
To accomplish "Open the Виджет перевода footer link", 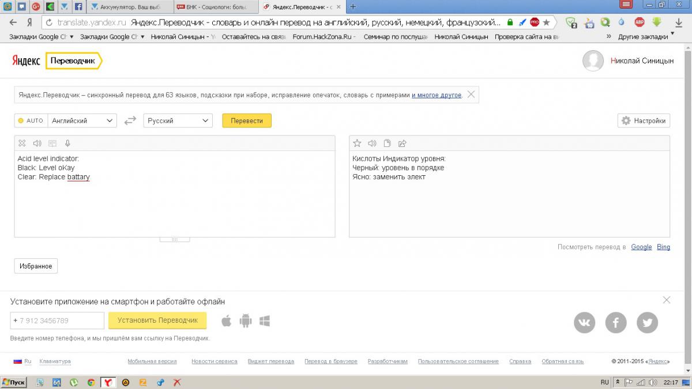I will point(271,361).
